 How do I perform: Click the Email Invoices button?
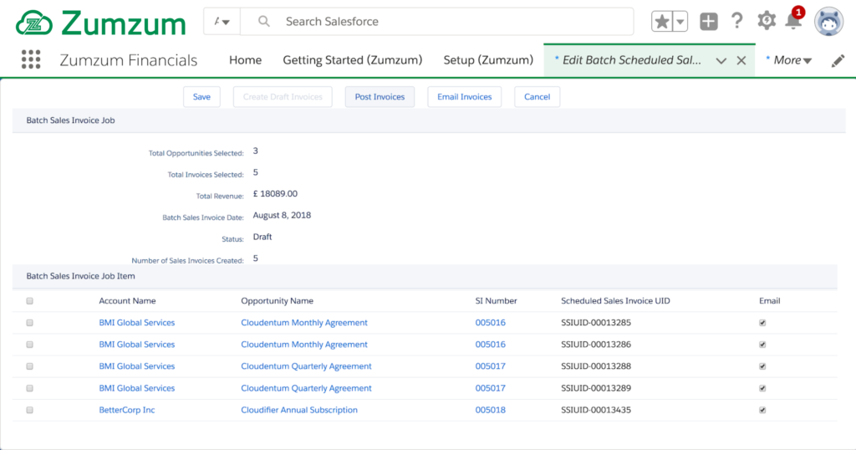[465, 97]
